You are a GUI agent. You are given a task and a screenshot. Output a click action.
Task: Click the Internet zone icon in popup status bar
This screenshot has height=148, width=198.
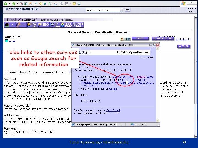[x=133, y=124]
